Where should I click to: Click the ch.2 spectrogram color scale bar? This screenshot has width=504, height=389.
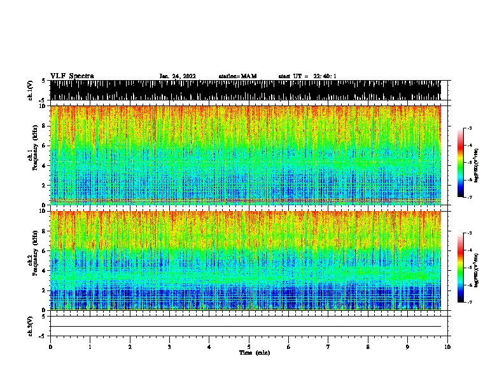point(461,268)
